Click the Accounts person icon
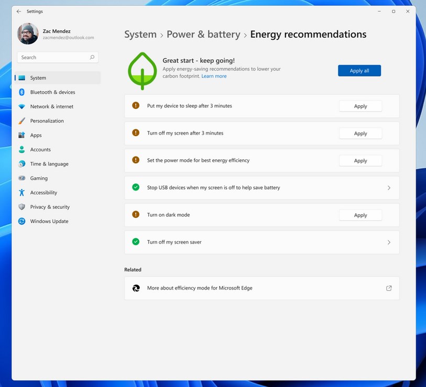Viewport: 426px width, 387px height. [x=21, y=149]
